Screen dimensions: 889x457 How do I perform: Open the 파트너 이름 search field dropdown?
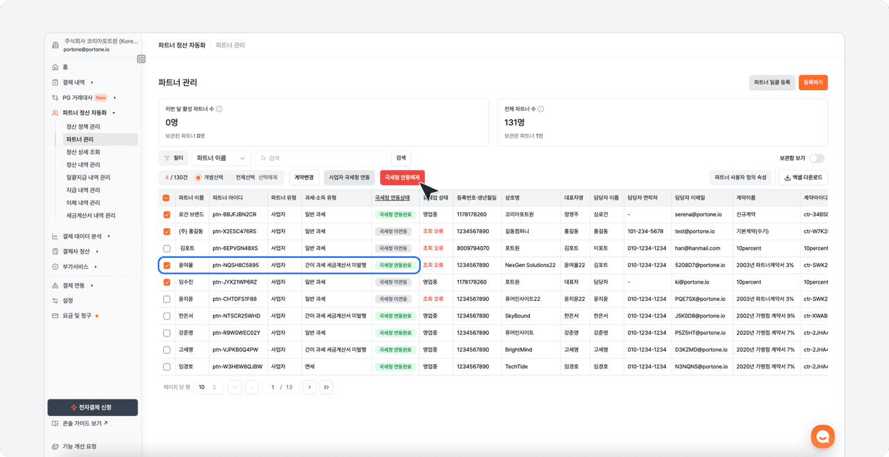pos(221,158)
